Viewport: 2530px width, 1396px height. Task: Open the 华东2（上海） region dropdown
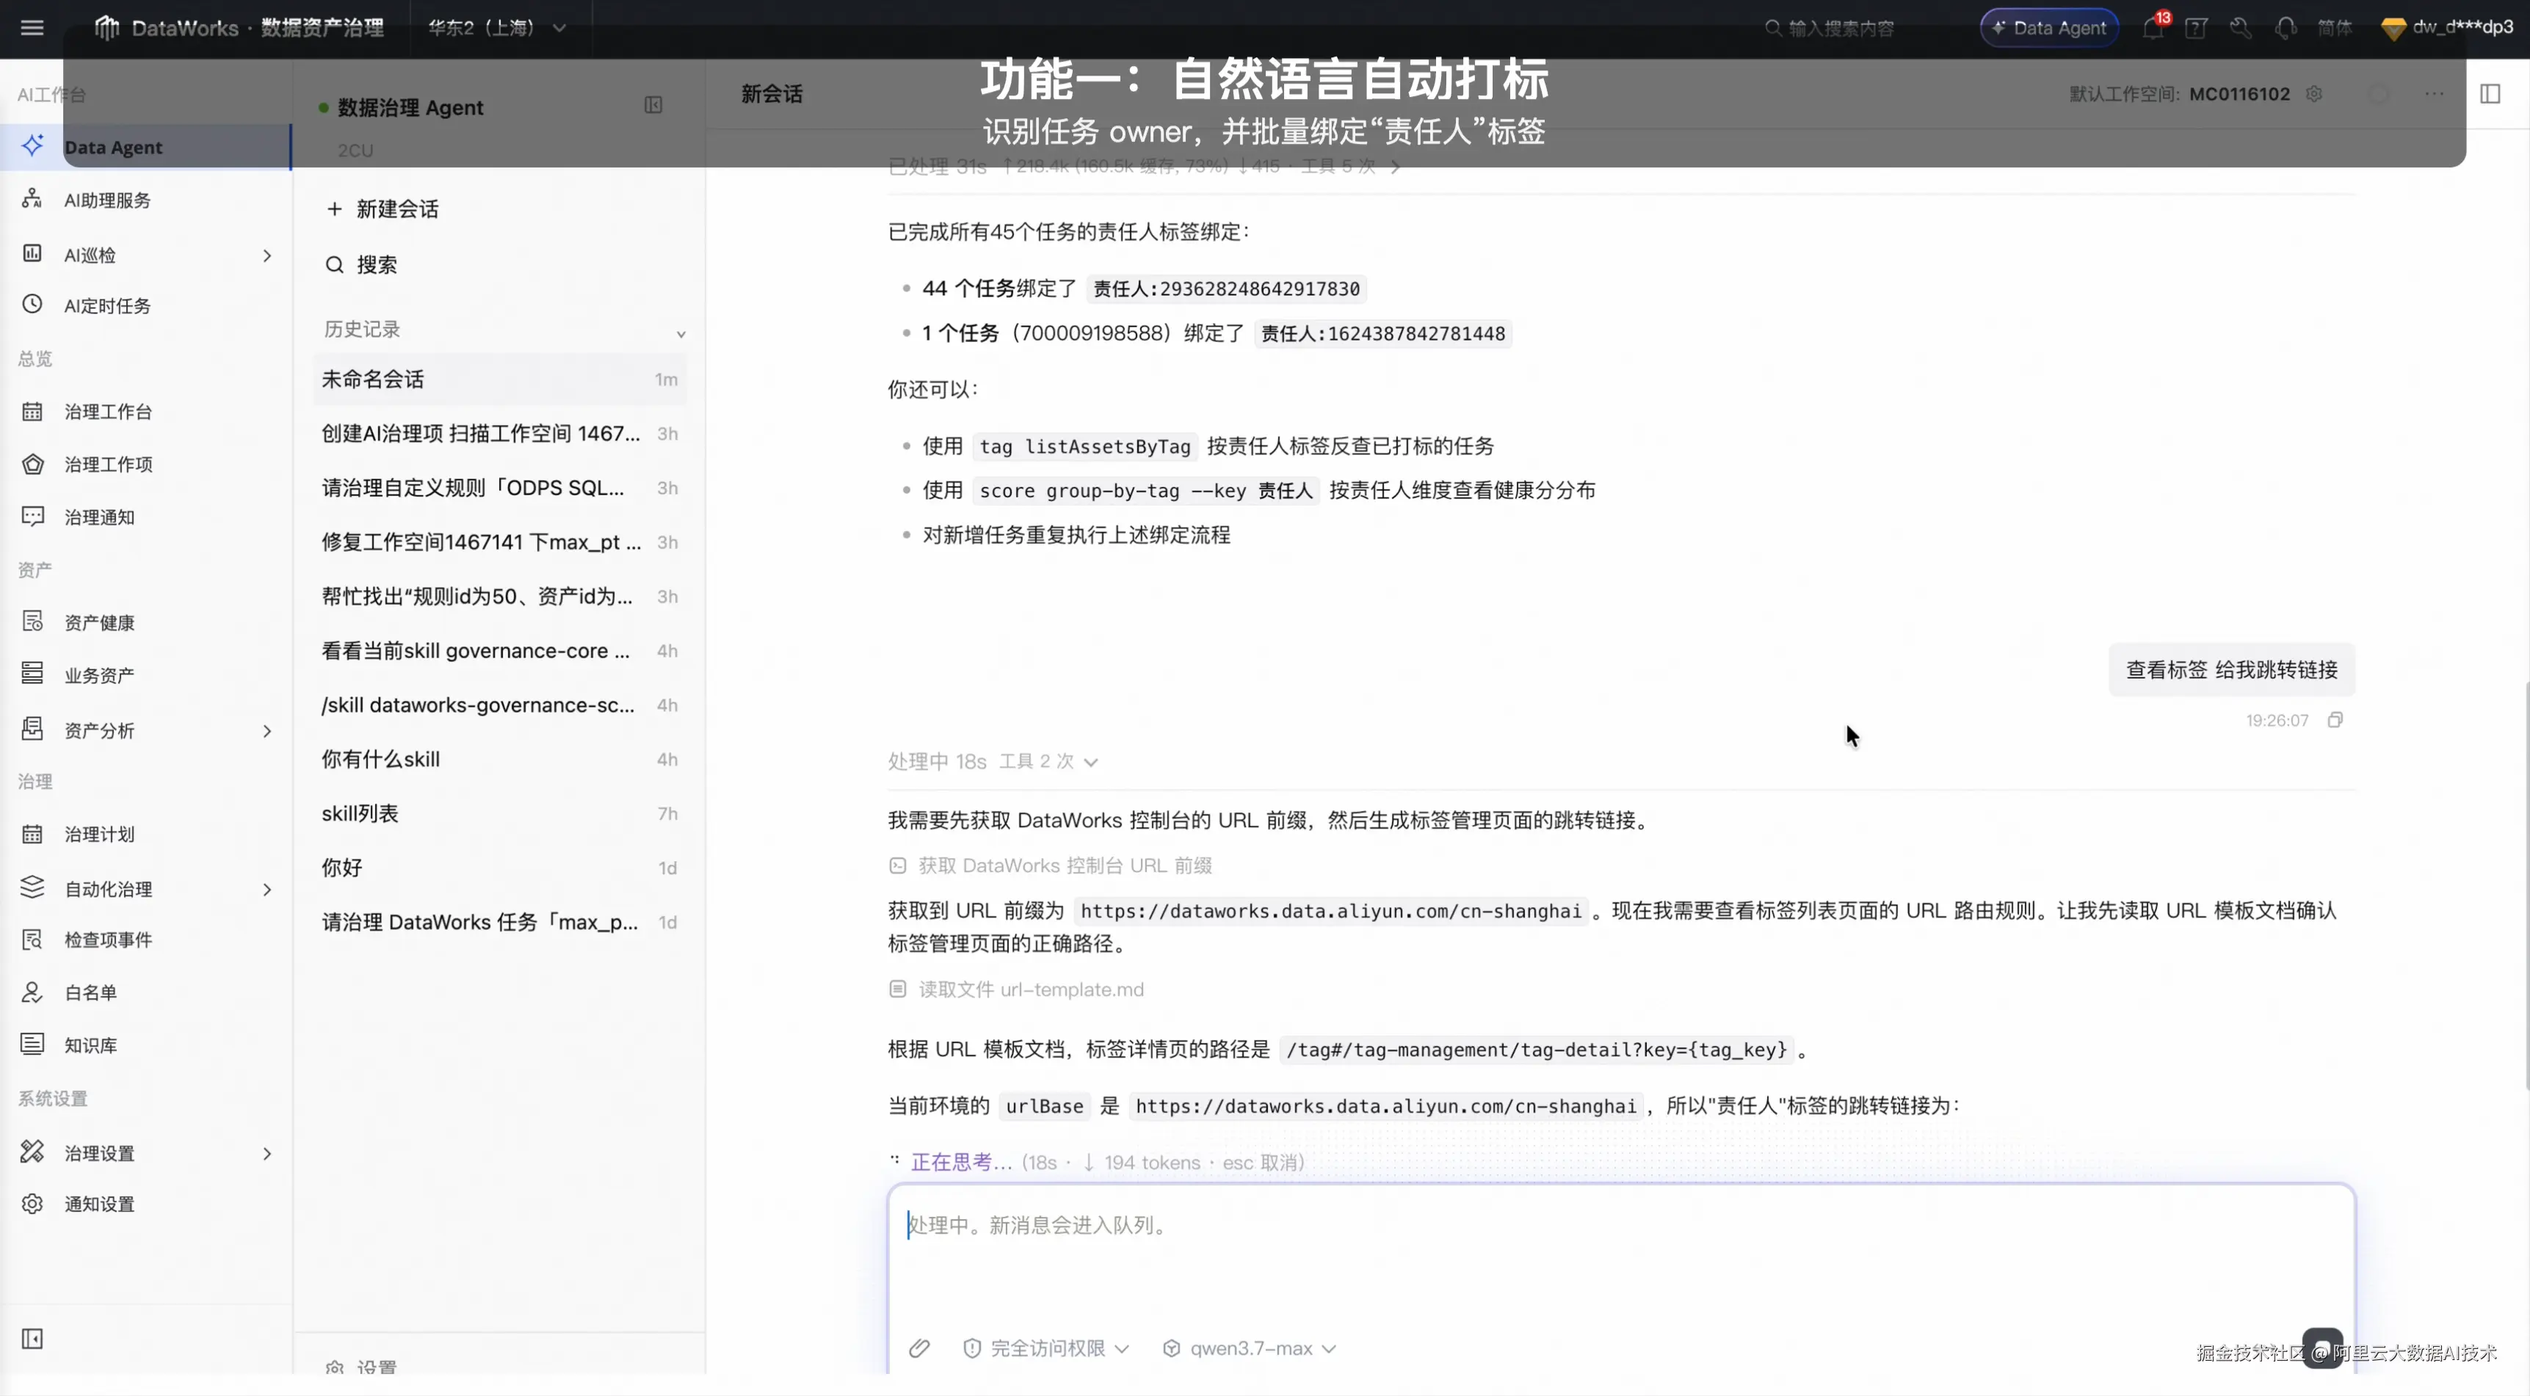pos(498,27)
